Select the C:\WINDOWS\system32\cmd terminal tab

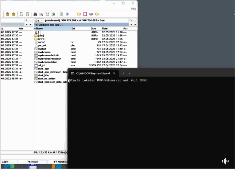tap(93, 73)
